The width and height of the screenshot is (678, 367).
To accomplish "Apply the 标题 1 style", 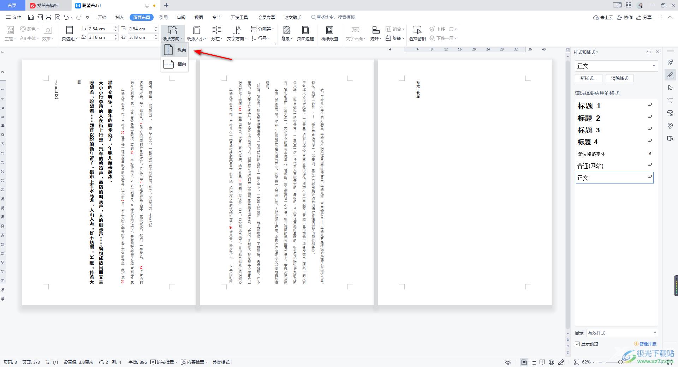I will (x=615, y=106).
